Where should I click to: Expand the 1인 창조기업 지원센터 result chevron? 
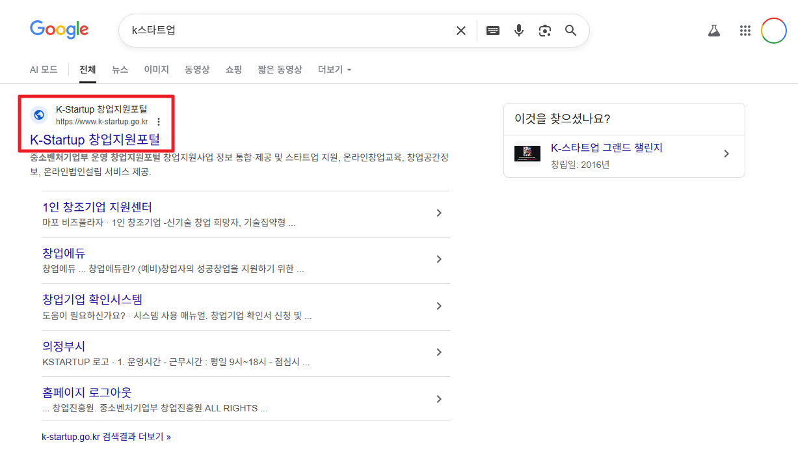(x=439, y=213)
